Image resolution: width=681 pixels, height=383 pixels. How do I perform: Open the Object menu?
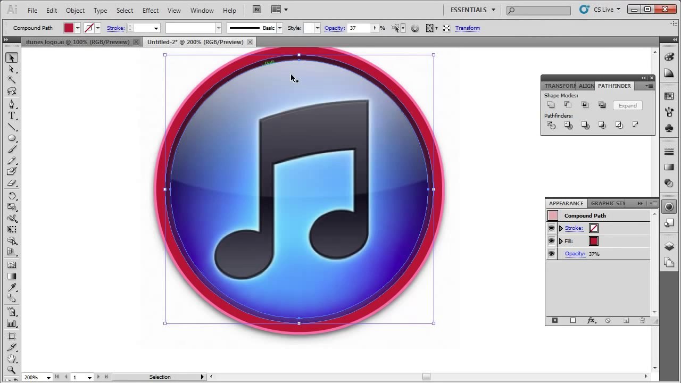coord(75,10)
